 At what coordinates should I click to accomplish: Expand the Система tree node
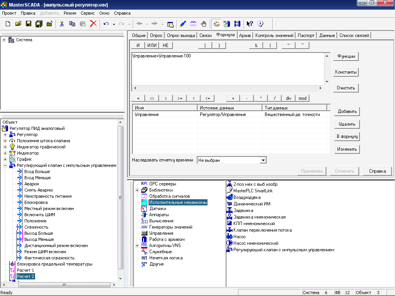point(4,40)
